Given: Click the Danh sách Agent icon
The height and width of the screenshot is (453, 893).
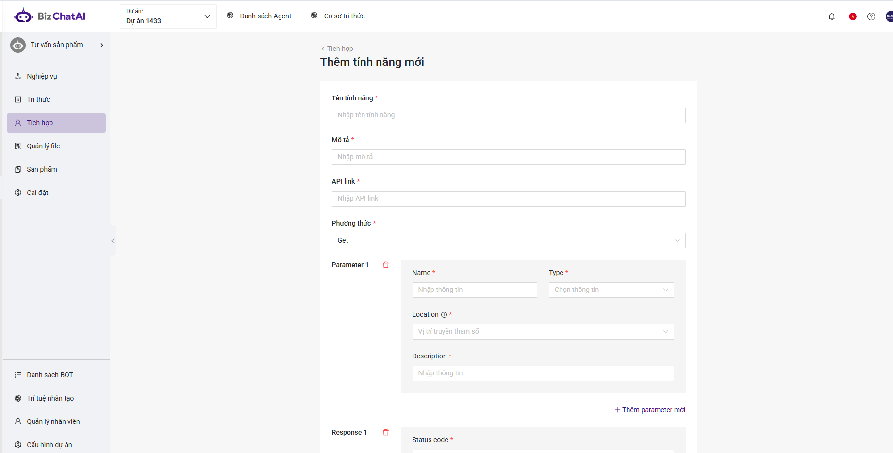Looking at the screenshot, I should tap(230, 16).
